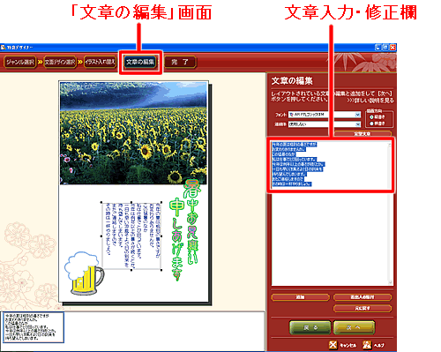
Task: Click inside the text input area
Action: 329,213
